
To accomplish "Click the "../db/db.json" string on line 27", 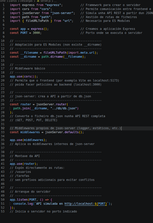I will coord(63,108).
